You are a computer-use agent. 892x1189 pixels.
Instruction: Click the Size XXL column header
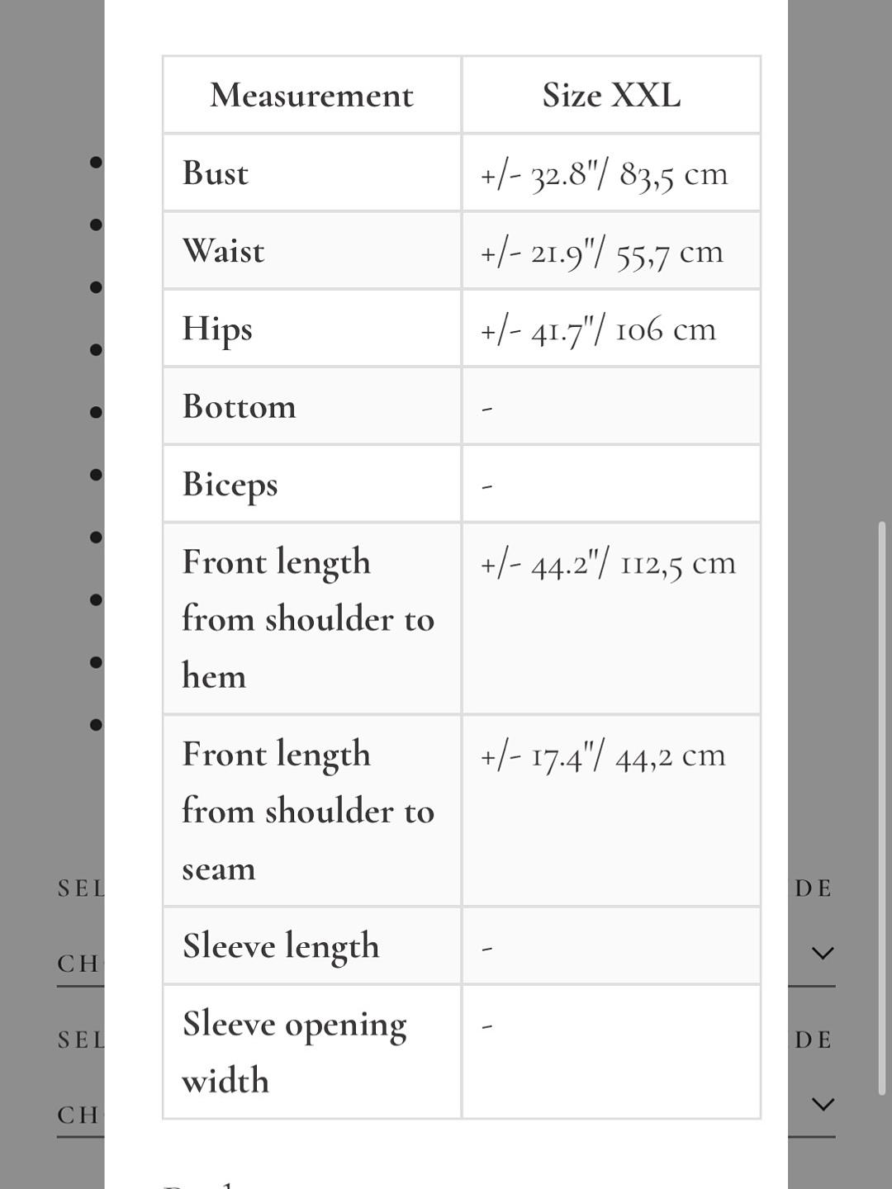(611, 95)
